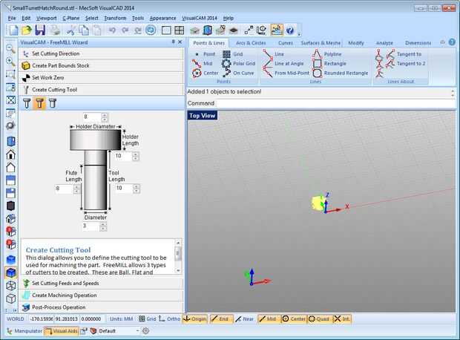Screen dimensions: 460x340
Task: Click the Save floppy disk icon
Action: tap(40, 30)
